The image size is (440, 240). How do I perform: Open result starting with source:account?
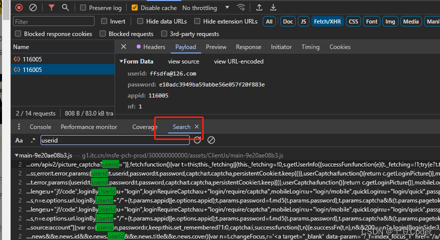pos(225,227)
